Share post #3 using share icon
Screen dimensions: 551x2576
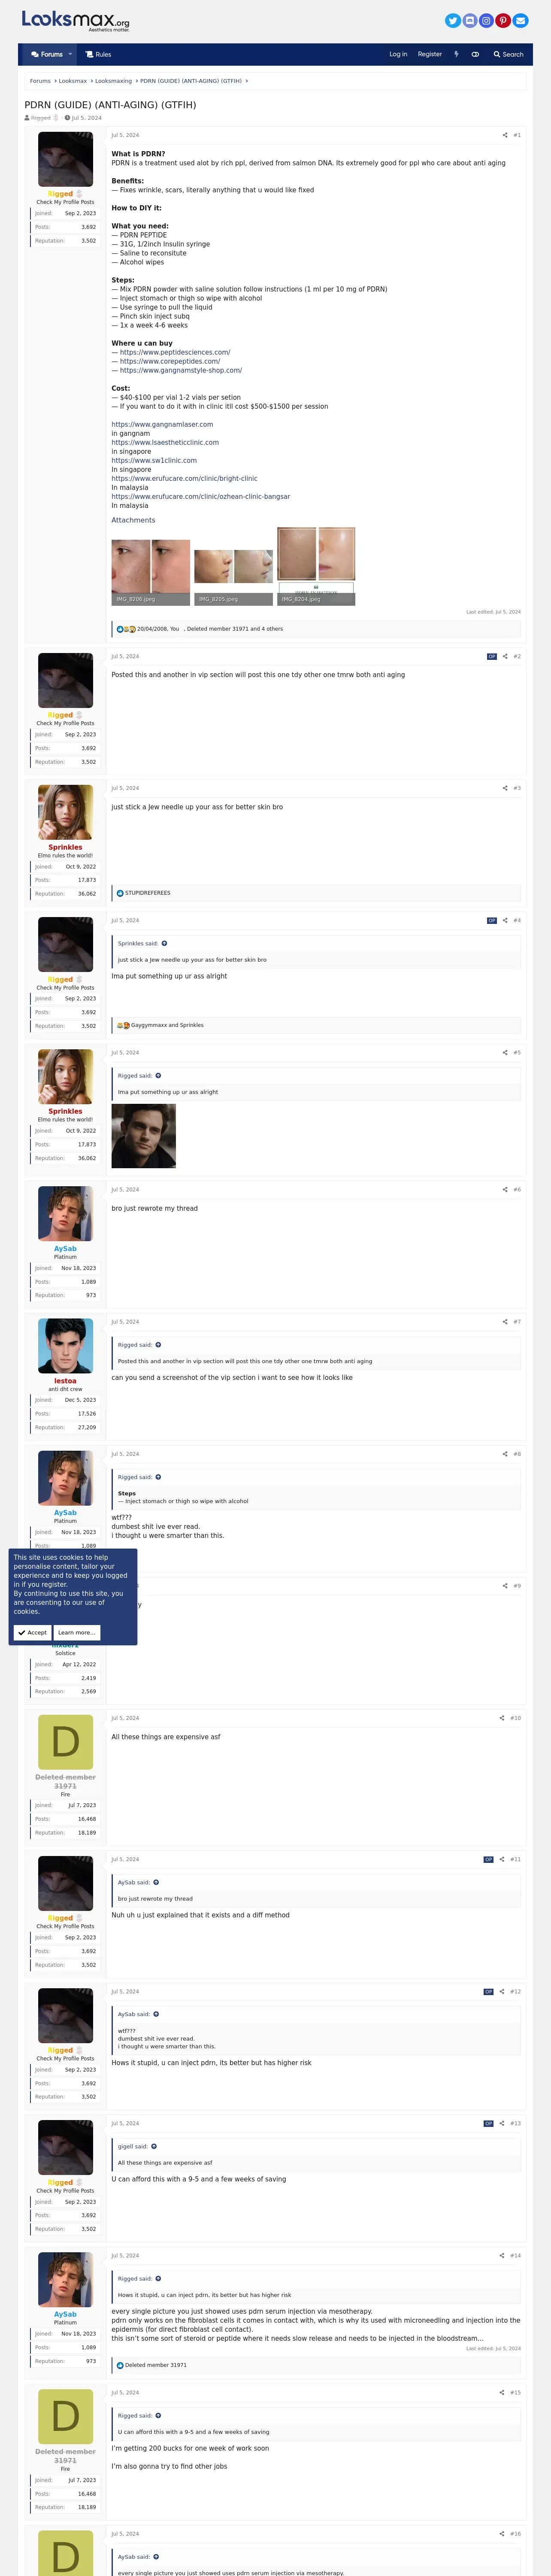[x=505, y=788]
